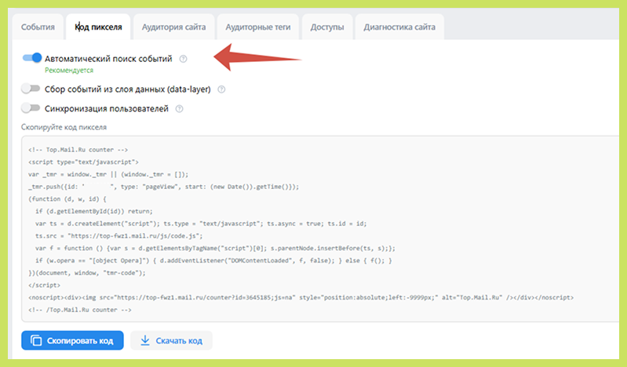Click the 'var f = function ()' line
This screenshot has width=627, height=367.
(x=215, y=249)
